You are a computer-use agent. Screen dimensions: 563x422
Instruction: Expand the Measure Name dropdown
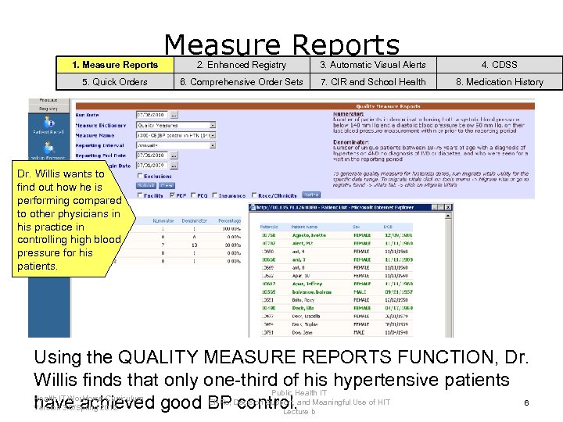(x=213, y=135)
